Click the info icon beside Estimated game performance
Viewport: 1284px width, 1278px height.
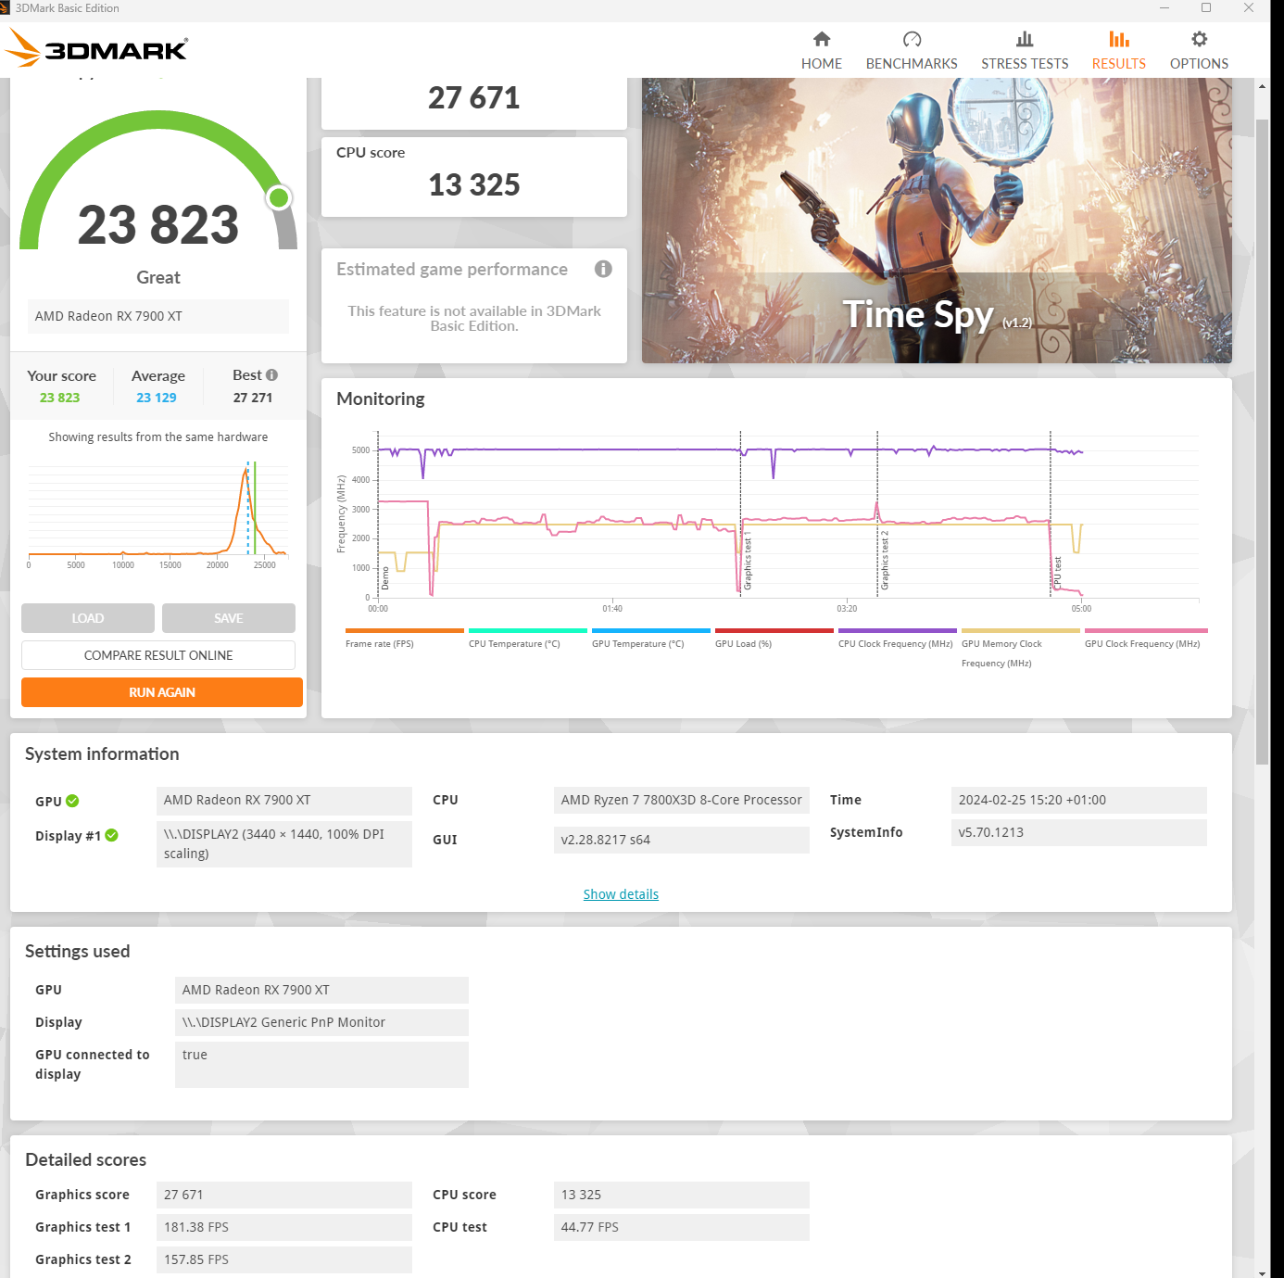[x=603, y=269]
